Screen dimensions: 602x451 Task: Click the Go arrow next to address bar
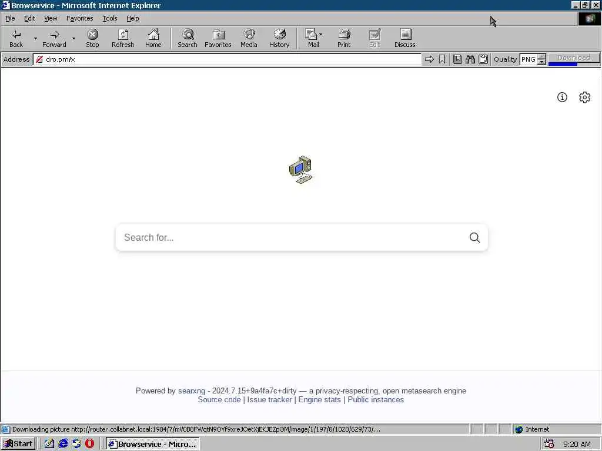coord(429,59)
